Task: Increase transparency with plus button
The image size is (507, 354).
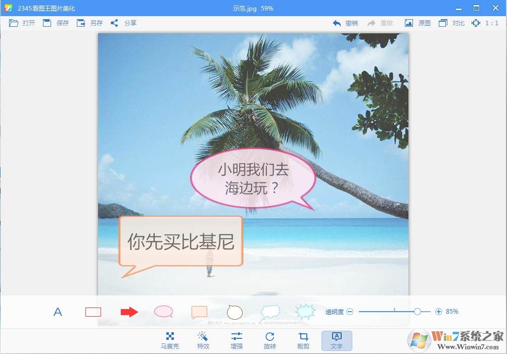Action: click(x=438, y=312)
